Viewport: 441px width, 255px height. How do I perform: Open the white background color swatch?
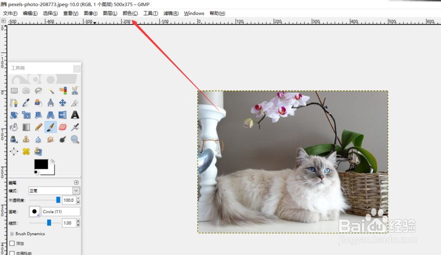pos(52,171)
